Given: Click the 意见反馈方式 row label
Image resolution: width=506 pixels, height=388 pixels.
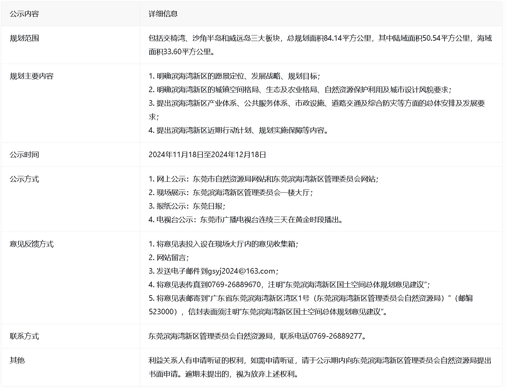Looking at the screenshot, I should pos(31,244).
